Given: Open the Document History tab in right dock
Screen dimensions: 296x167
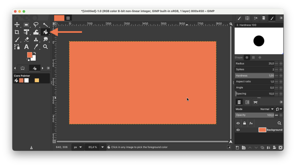Looking at the screenshot, I should coord(264,18).
